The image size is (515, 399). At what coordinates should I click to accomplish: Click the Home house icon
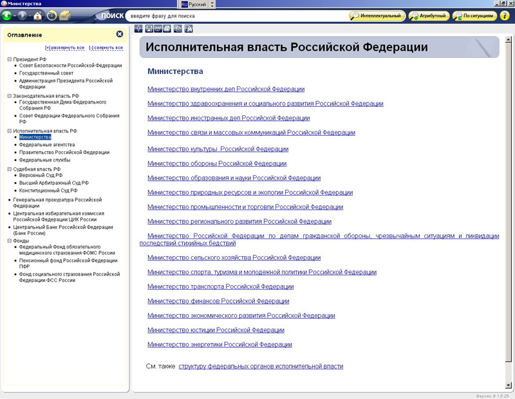37,15
